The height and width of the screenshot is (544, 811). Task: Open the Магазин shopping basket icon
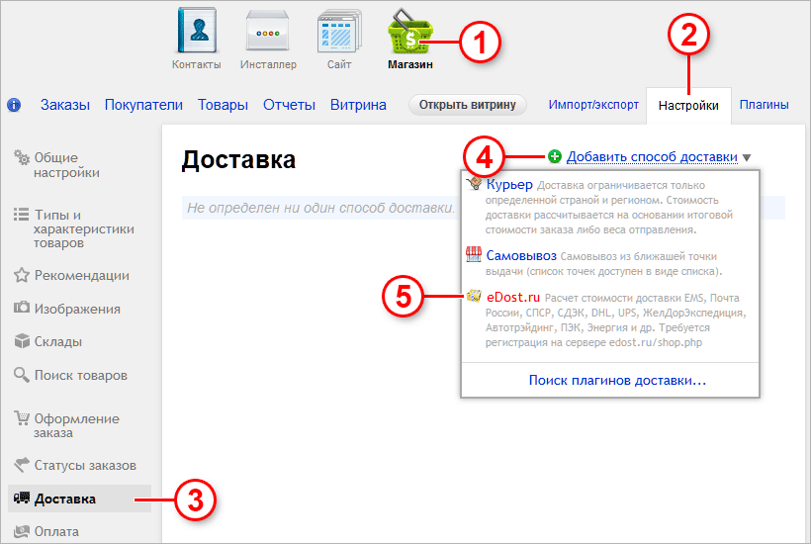(x=409, y=32)
